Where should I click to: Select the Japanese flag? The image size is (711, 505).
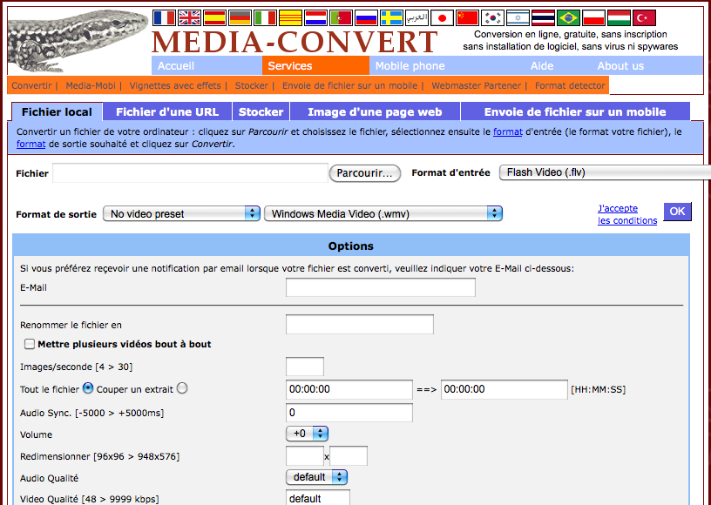[x=442, y=17]
